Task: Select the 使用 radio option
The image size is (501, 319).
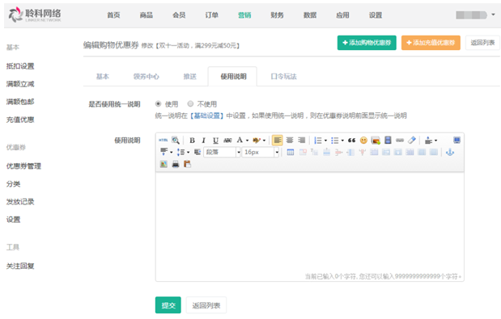Action: [x=158, y=104]
